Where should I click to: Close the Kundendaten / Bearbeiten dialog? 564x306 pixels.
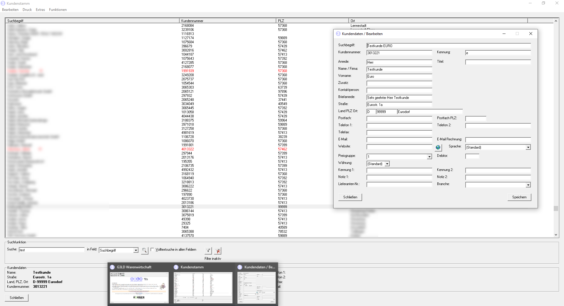tap(530, 34)
